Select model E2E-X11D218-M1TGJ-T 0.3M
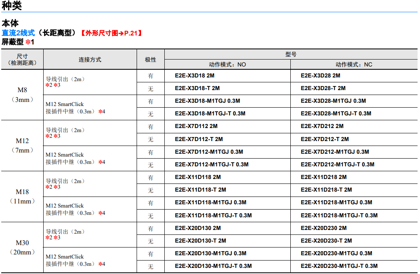The width and height of the screenshot is (420, 274). [339, 216]
